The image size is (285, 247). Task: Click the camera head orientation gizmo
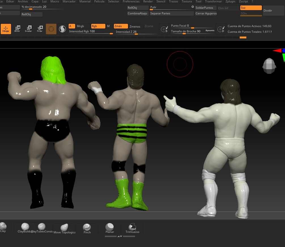(x=269, y=66)
